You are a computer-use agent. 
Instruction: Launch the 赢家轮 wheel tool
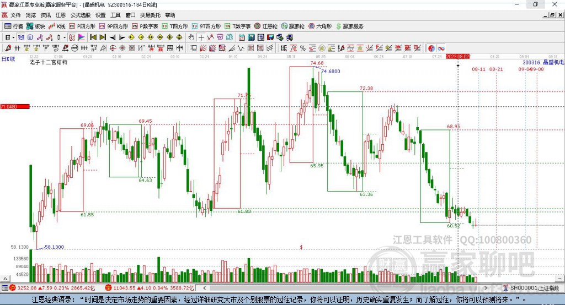(x=292, y=26)
